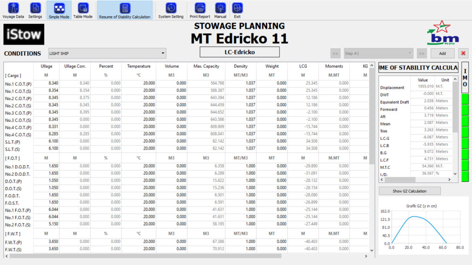Click the iStow logo
This screenshot has width=472, height=265.
24,35
